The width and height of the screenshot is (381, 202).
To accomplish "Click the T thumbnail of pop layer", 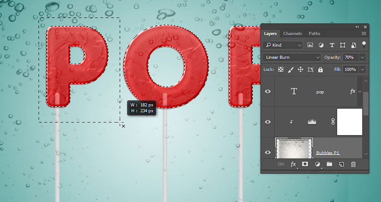I will click(x=294, y=91).
